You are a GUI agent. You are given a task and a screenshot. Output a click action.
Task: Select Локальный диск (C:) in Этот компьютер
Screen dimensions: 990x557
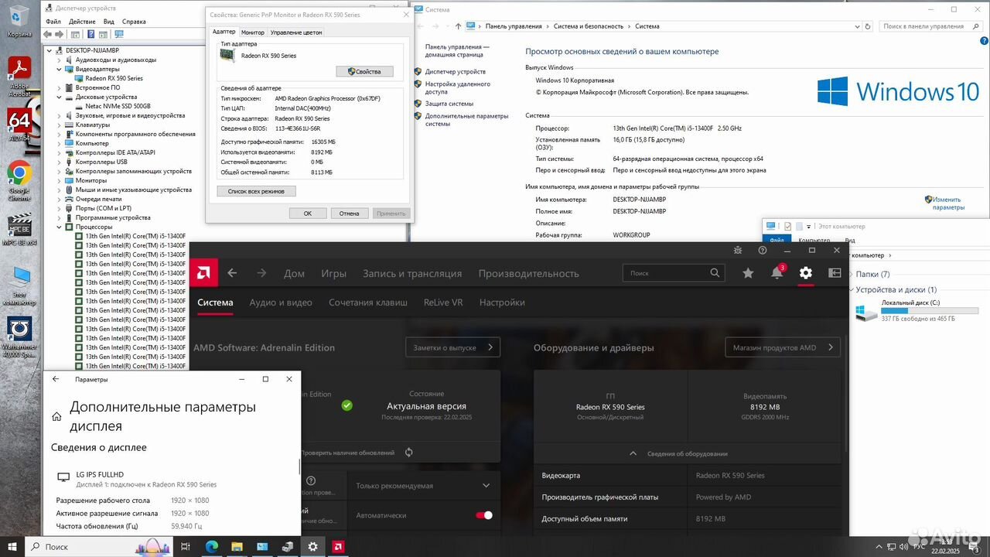coord(917,310)
